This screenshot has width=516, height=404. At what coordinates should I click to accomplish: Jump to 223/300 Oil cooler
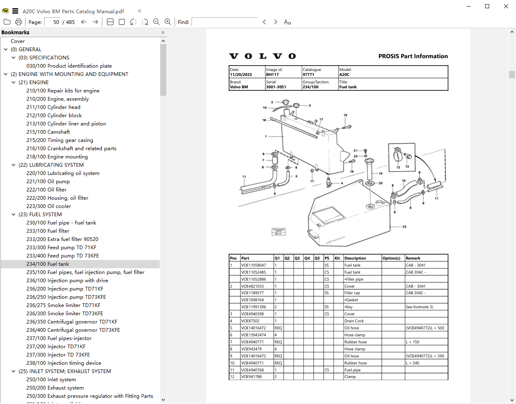coord(49,206)
